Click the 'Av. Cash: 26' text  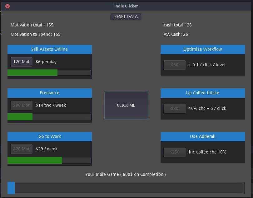point(176,35)
